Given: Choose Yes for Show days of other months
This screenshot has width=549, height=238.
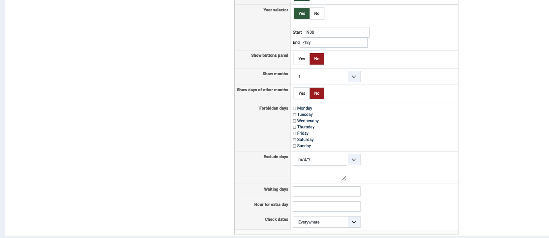Looking at the screenshot, I should [301, 94].
